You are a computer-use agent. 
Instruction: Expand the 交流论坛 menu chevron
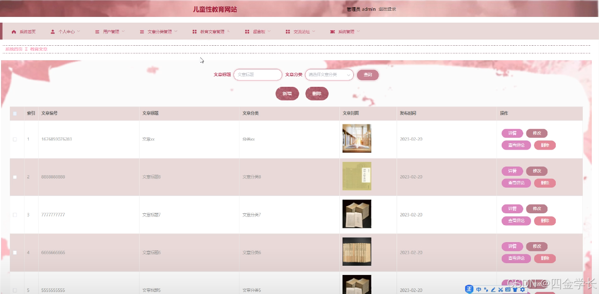click(314, 31)
